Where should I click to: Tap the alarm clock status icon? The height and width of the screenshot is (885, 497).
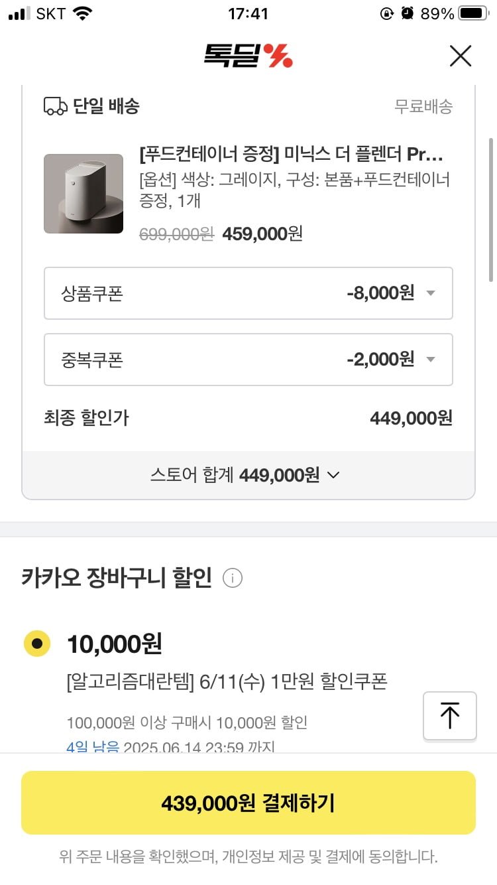(x=408, y=14)
